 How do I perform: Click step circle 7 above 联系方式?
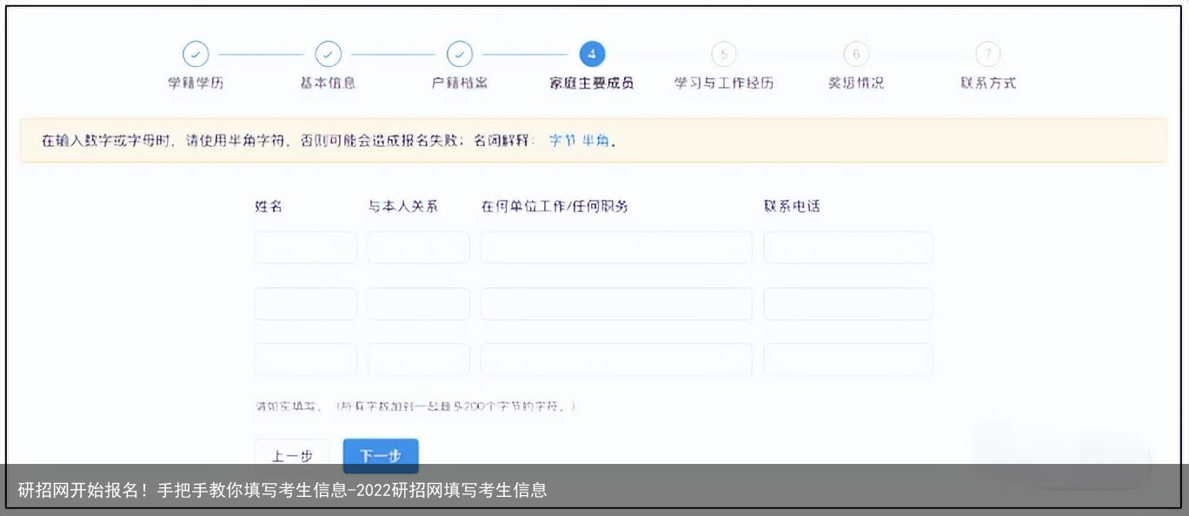[x=988, y=54]
